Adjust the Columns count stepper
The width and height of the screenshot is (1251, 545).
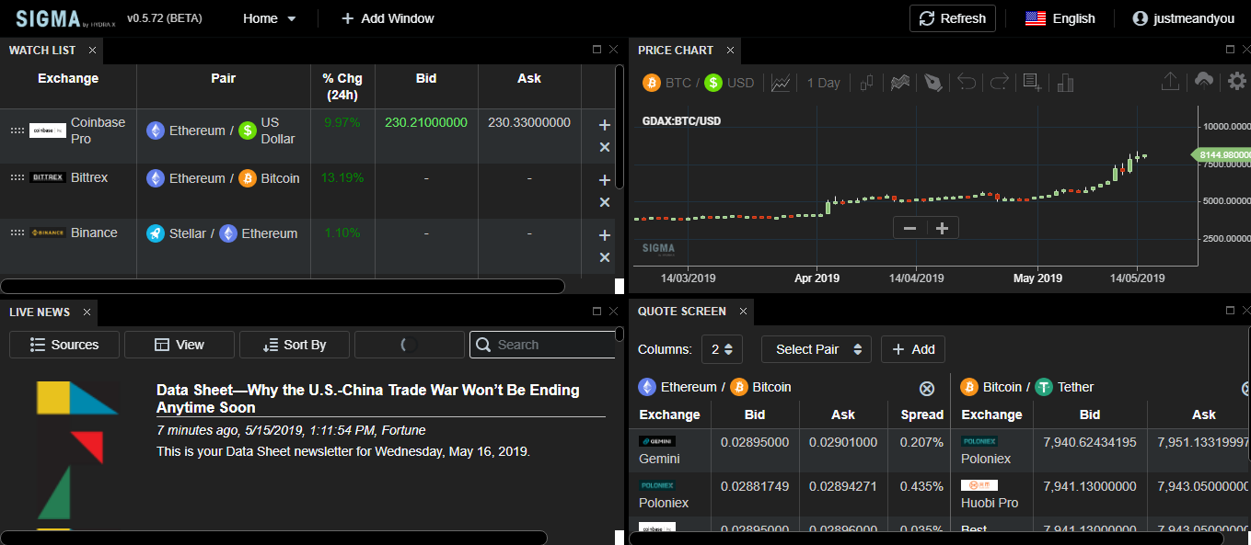coord(723,349)
